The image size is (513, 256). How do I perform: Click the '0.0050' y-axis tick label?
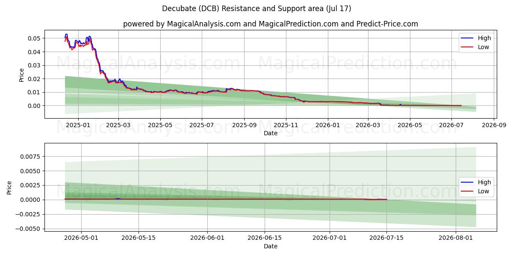tap(31, 171)
